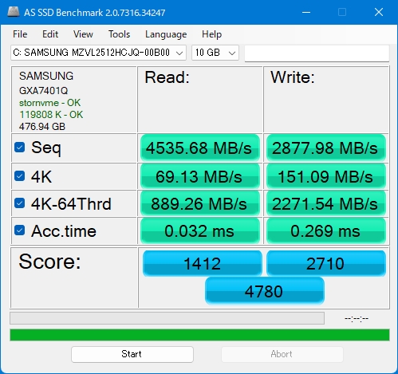This screenshot has width=398, height=374.
Task: Toggle the 4K-64Thrd test checkbox
Action: click(x=20, y=203)
